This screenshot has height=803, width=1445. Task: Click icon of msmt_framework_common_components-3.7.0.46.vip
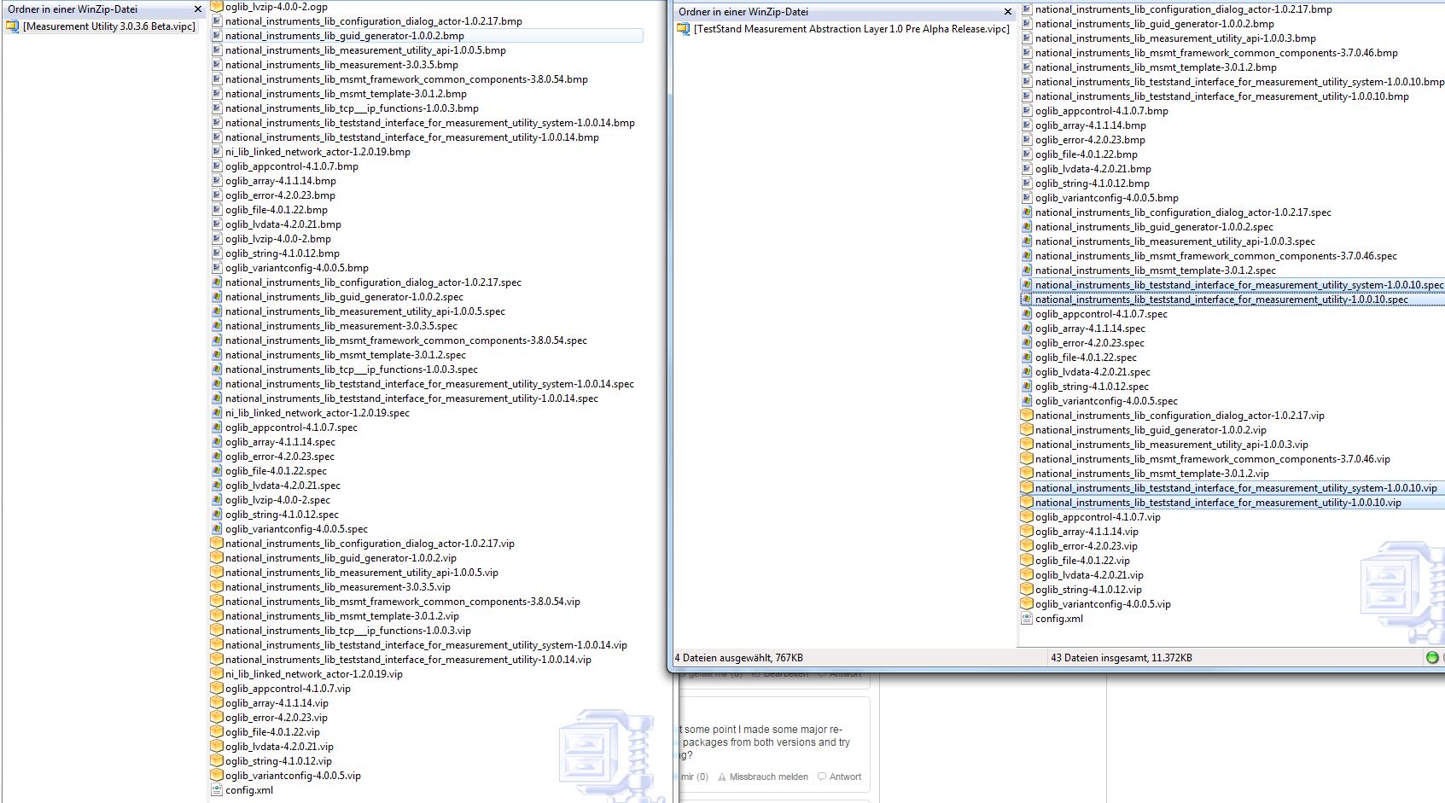click(x=1027, y=459)
